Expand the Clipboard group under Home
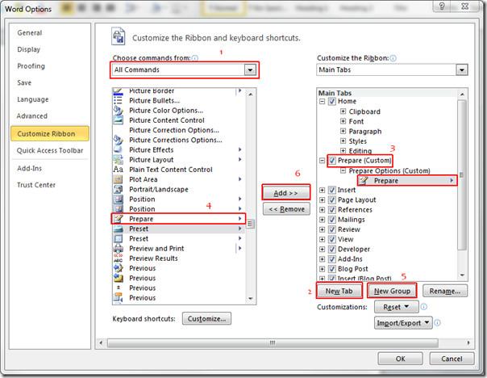The width and height of the screenshot is (487, 378). point(343,111)
